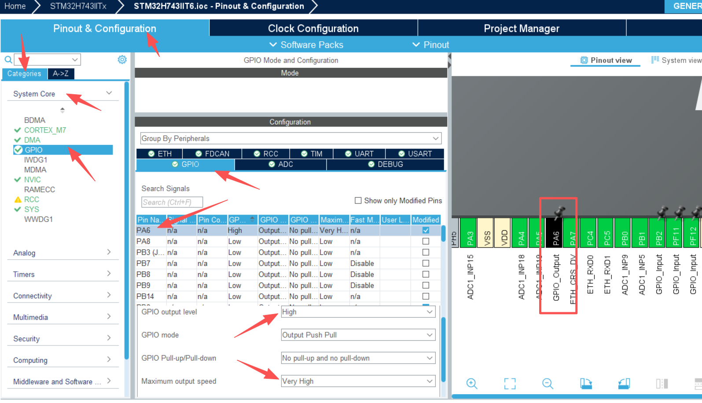Enable Show only Modified Pins checkbox

coord(358,200)
